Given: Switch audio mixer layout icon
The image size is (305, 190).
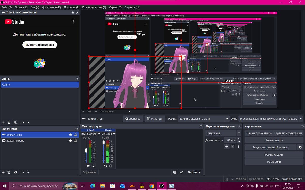Looking at the screenshot, I should [x=175, y=172].
